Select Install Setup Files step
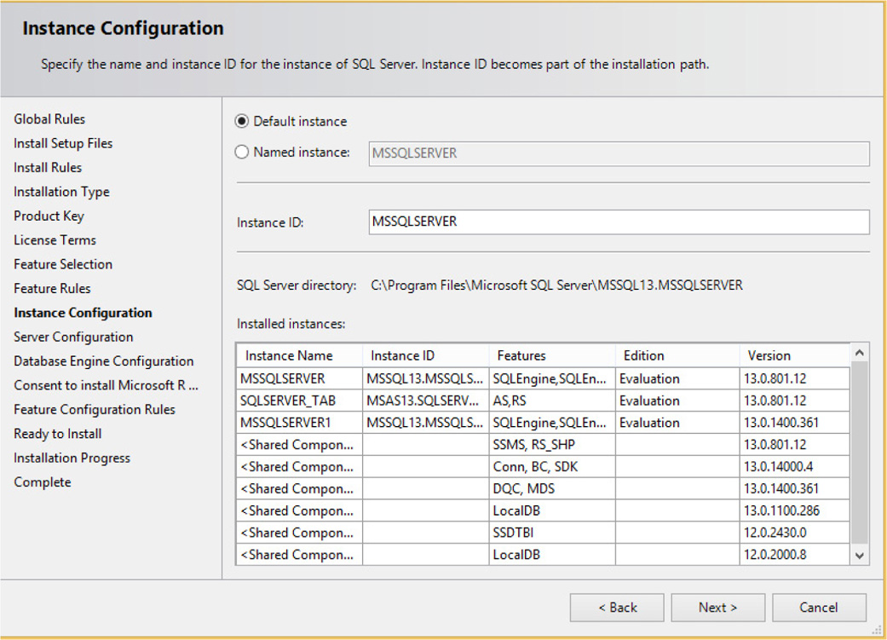887x640 pixels. (63, 143)
